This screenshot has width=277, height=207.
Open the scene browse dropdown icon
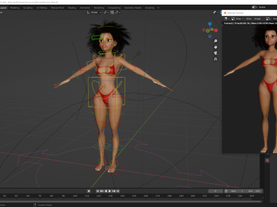[254, 7]
